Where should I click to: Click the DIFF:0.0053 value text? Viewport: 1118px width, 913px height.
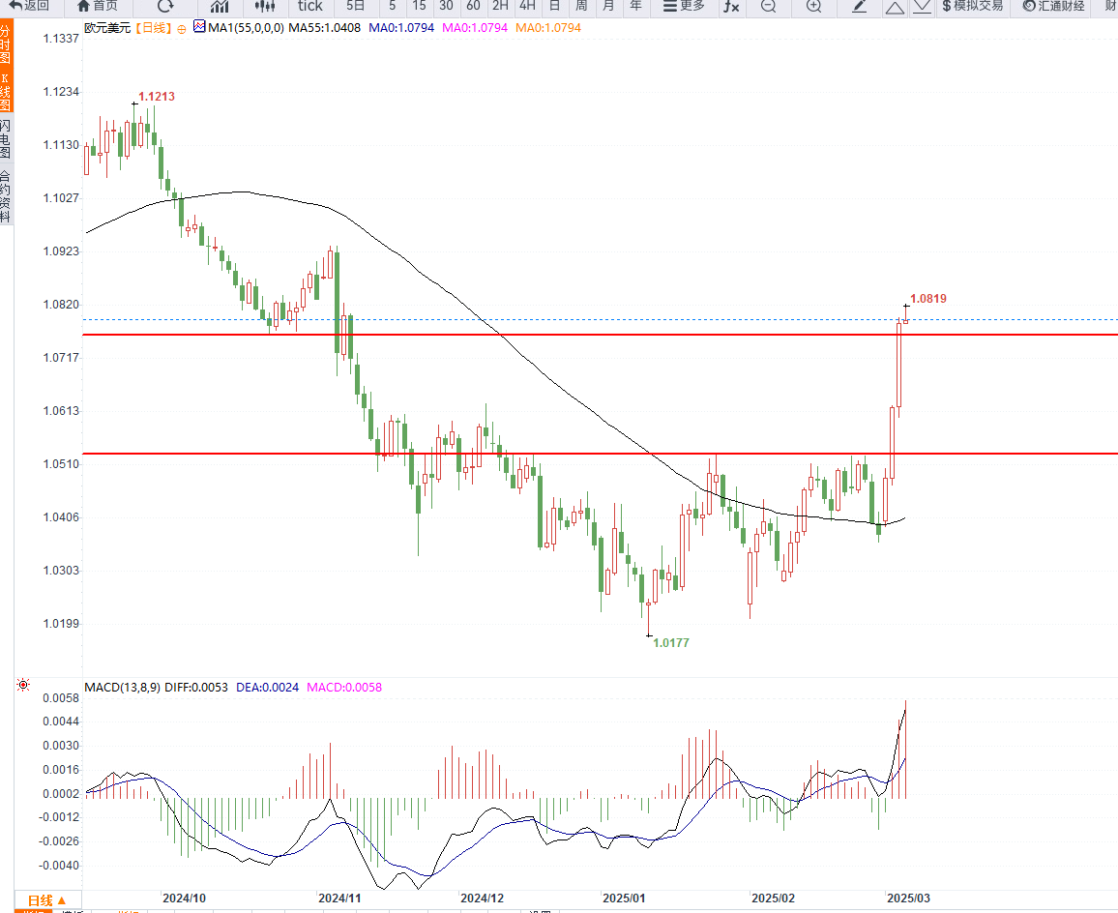(196, 688)
